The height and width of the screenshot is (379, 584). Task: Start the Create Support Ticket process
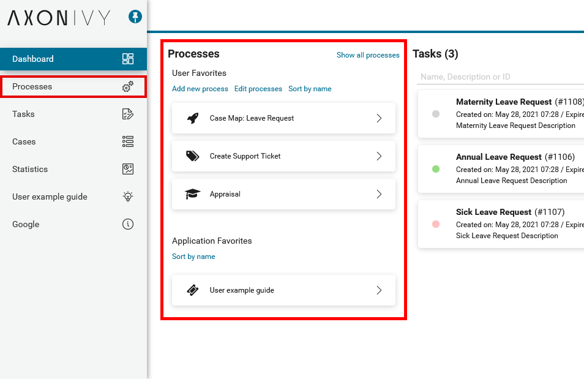click(283, 156)
